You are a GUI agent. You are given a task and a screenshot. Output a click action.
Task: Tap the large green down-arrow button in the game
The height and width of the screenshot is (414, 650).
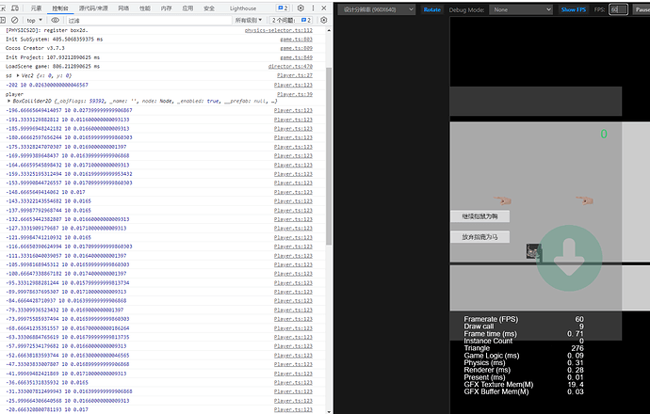click(x=569, y=258)
